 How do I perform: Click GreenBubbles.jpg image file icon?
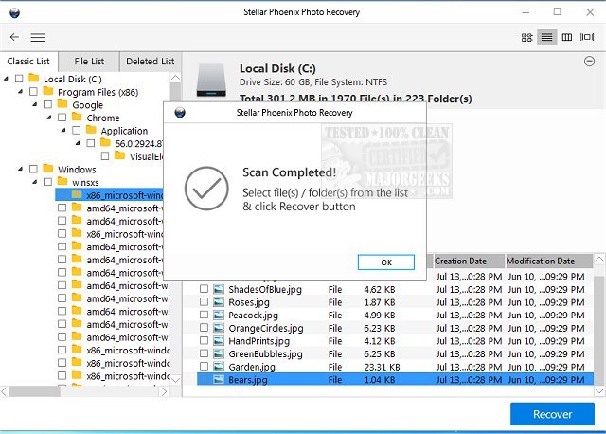219,353
